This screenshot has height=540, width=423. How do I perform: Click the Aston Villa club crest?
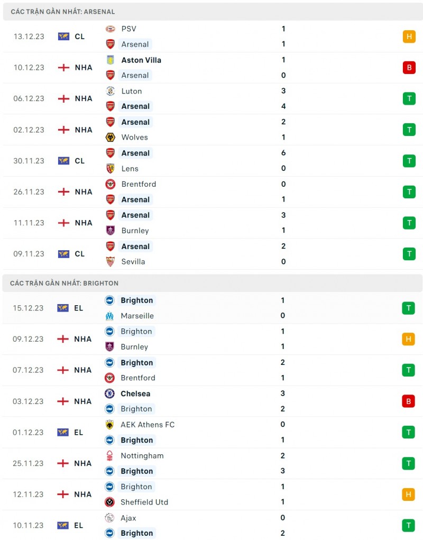(110, 60)
